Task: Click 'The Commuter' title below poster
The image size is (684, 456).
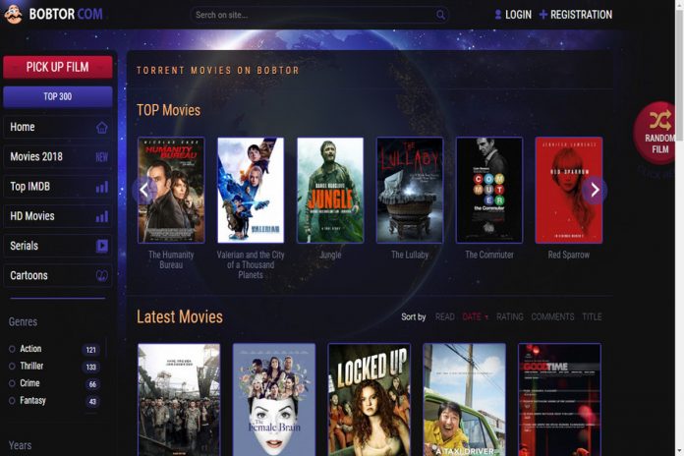Action: pyautogui.click(x=489, y=255)
